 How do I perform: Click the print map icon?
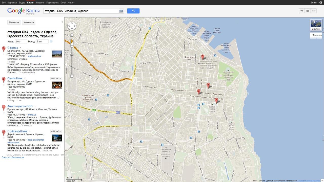pyautogui.click(x=301, y=11)
